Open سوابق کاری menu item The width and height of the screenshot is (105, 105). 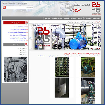[87, 18]
